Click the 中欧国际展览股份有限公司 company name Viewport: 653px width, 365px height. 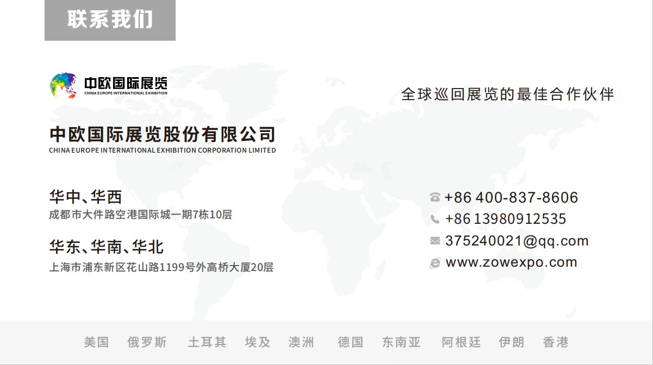[x=162, y=134]
